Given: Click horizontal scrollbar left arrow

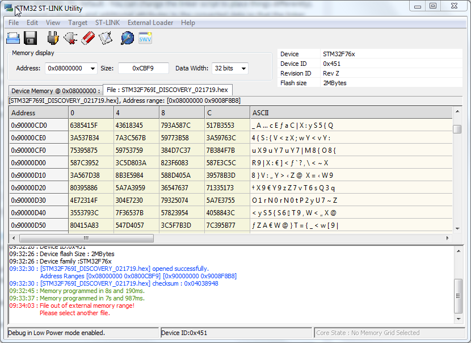Looking at the screenshot, I should (14, 238).
